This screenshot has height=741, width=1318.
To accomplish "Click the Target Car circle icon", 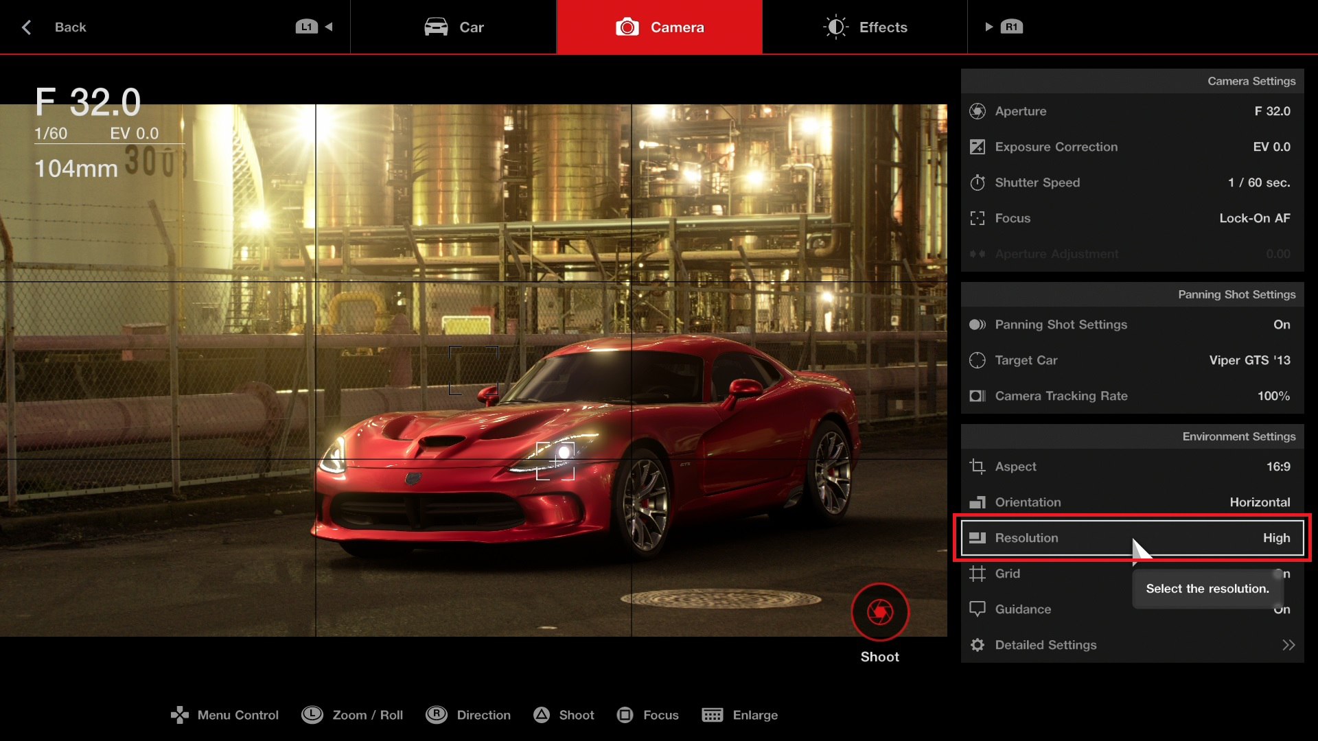I will coord(978,360).
